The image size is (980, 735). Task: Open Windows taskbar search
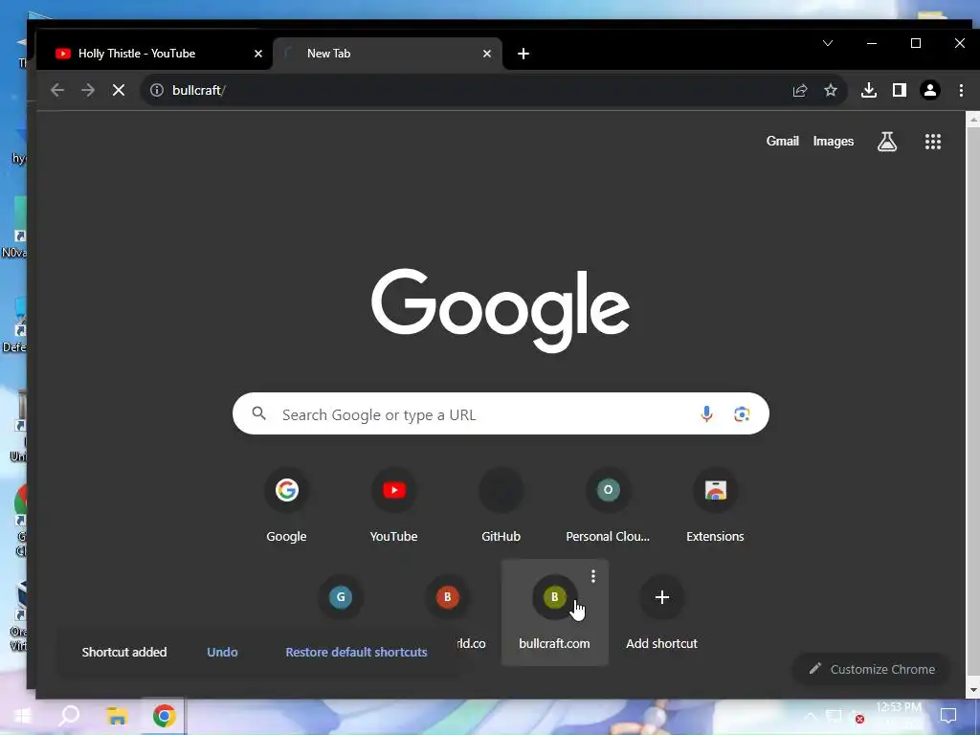(x=69, y=716)
